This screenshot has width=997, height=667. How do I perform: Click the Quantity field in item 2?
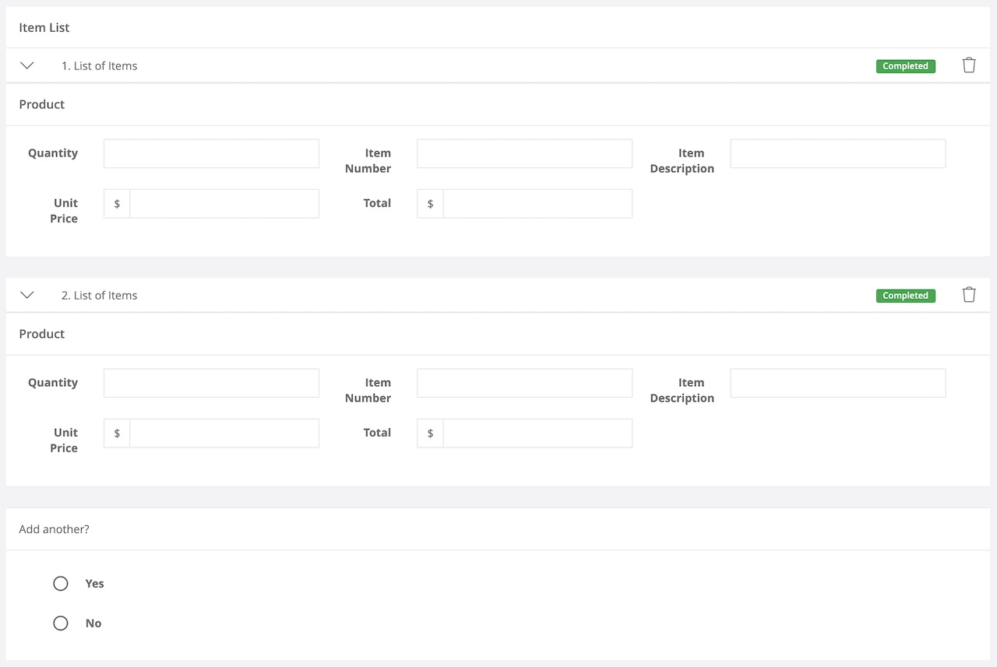tap(211, 383)
